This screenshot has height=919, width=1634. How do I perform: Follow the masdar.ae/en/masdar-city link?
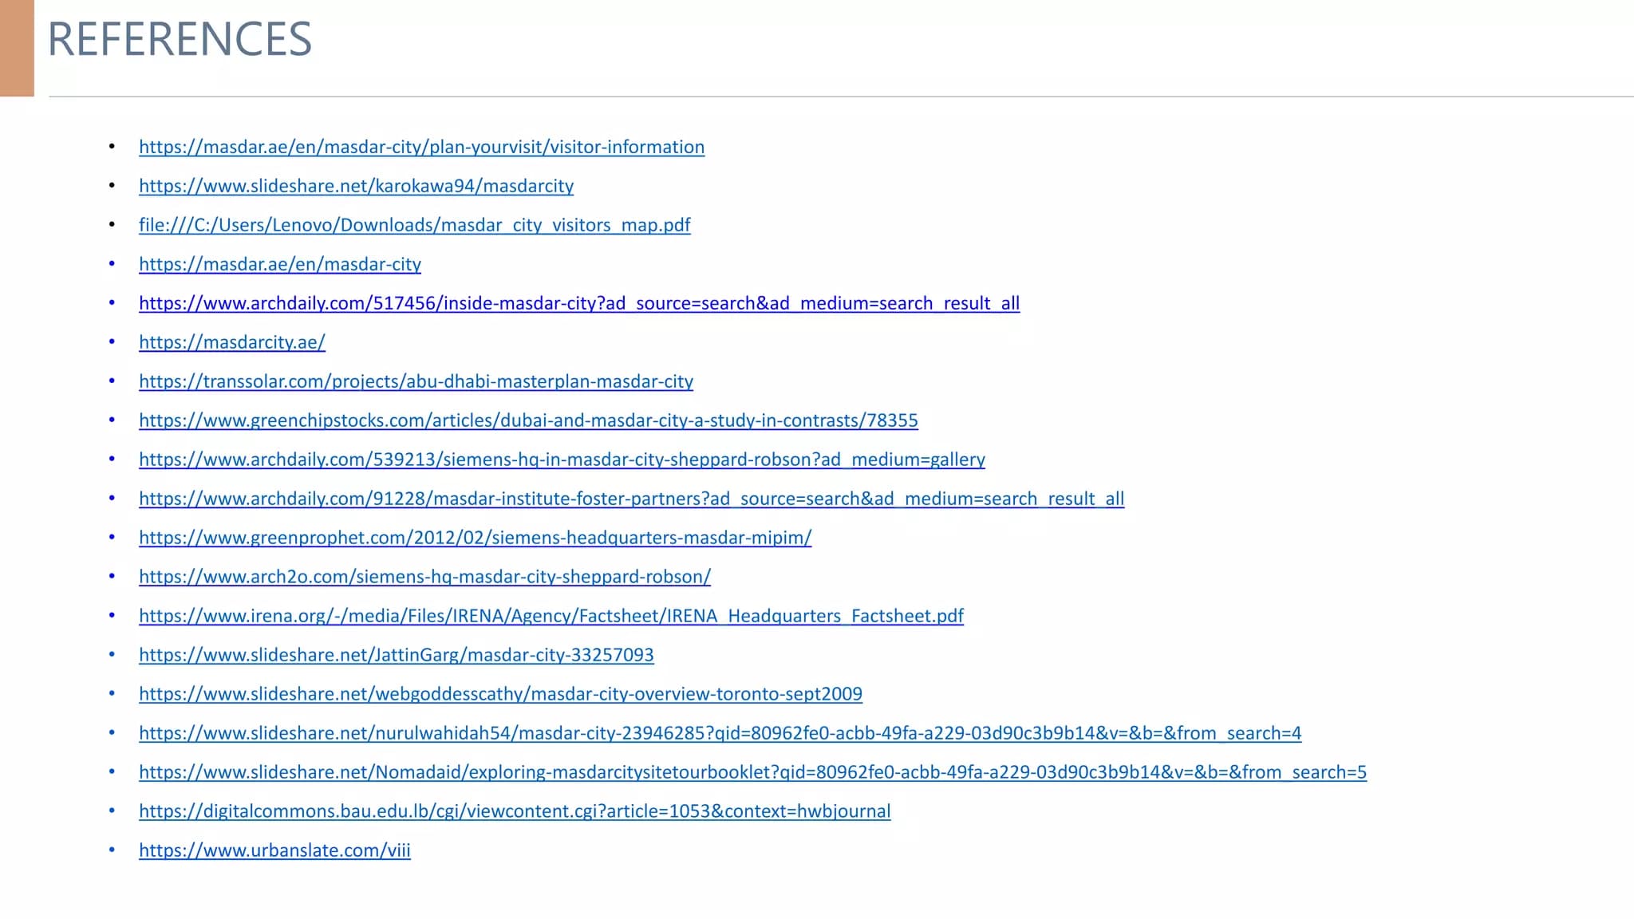pyautogui.click(x=280, y=264)
